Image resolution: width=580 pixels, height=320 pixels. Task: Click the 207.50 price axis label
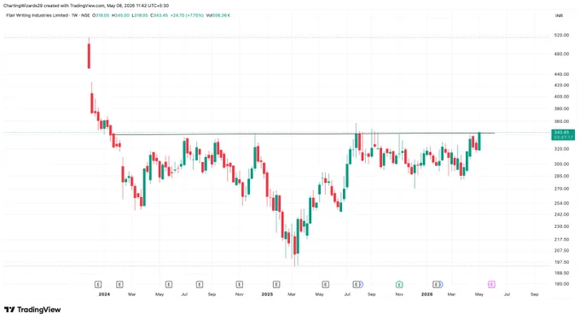561,251
